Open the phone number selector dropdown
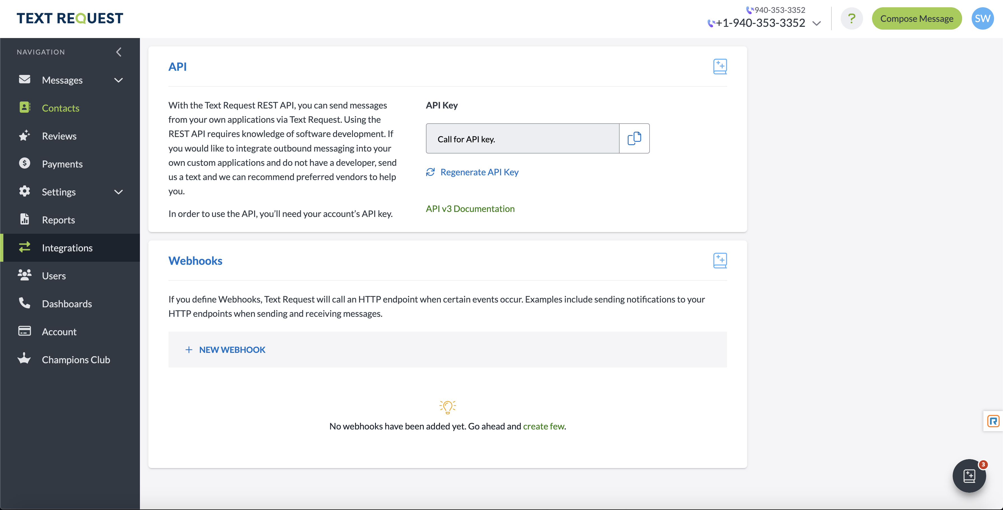Image resolution: width=1003 pixels, height=510 pixels. [817, 23]
